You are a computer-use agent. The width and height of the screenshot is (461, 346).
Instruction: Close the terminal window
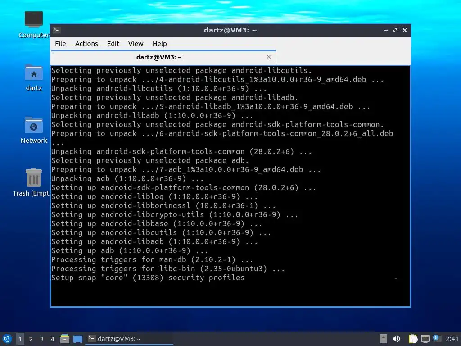pyautogui.click(x=405, y=30)
